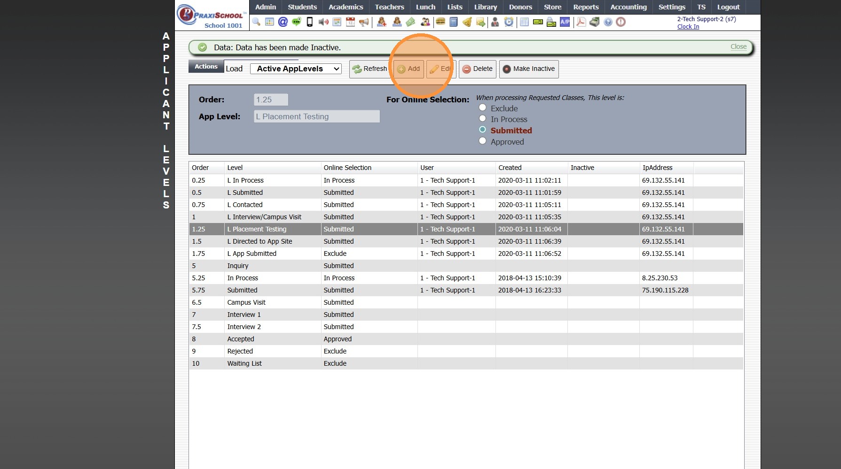Click the alarm clock icon
The width and height of the screenshot is (841, 469).
coord(509,22)
